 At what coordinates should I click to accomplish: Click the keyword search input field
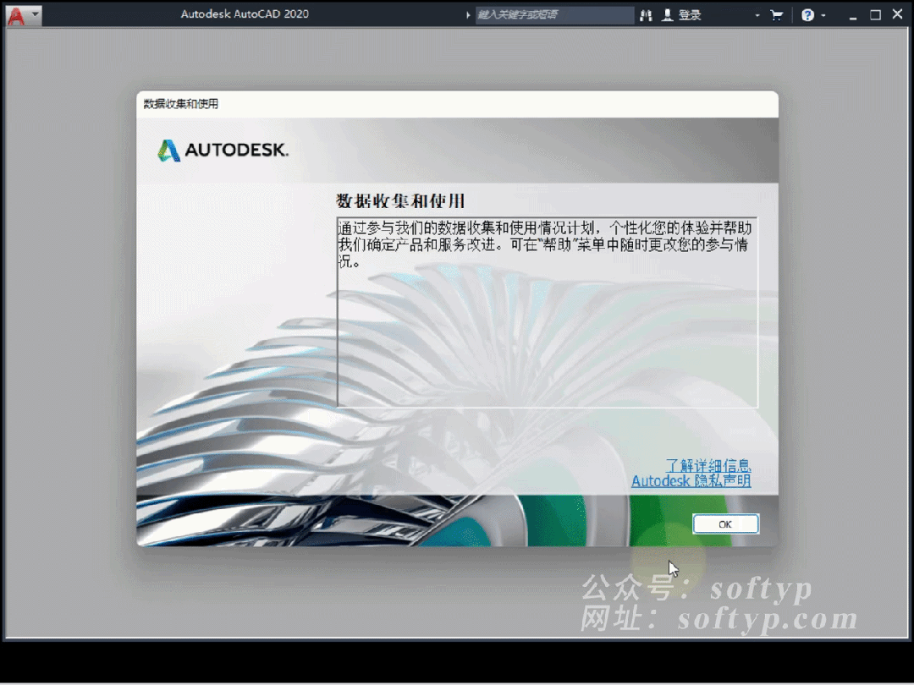click(553, 14)
